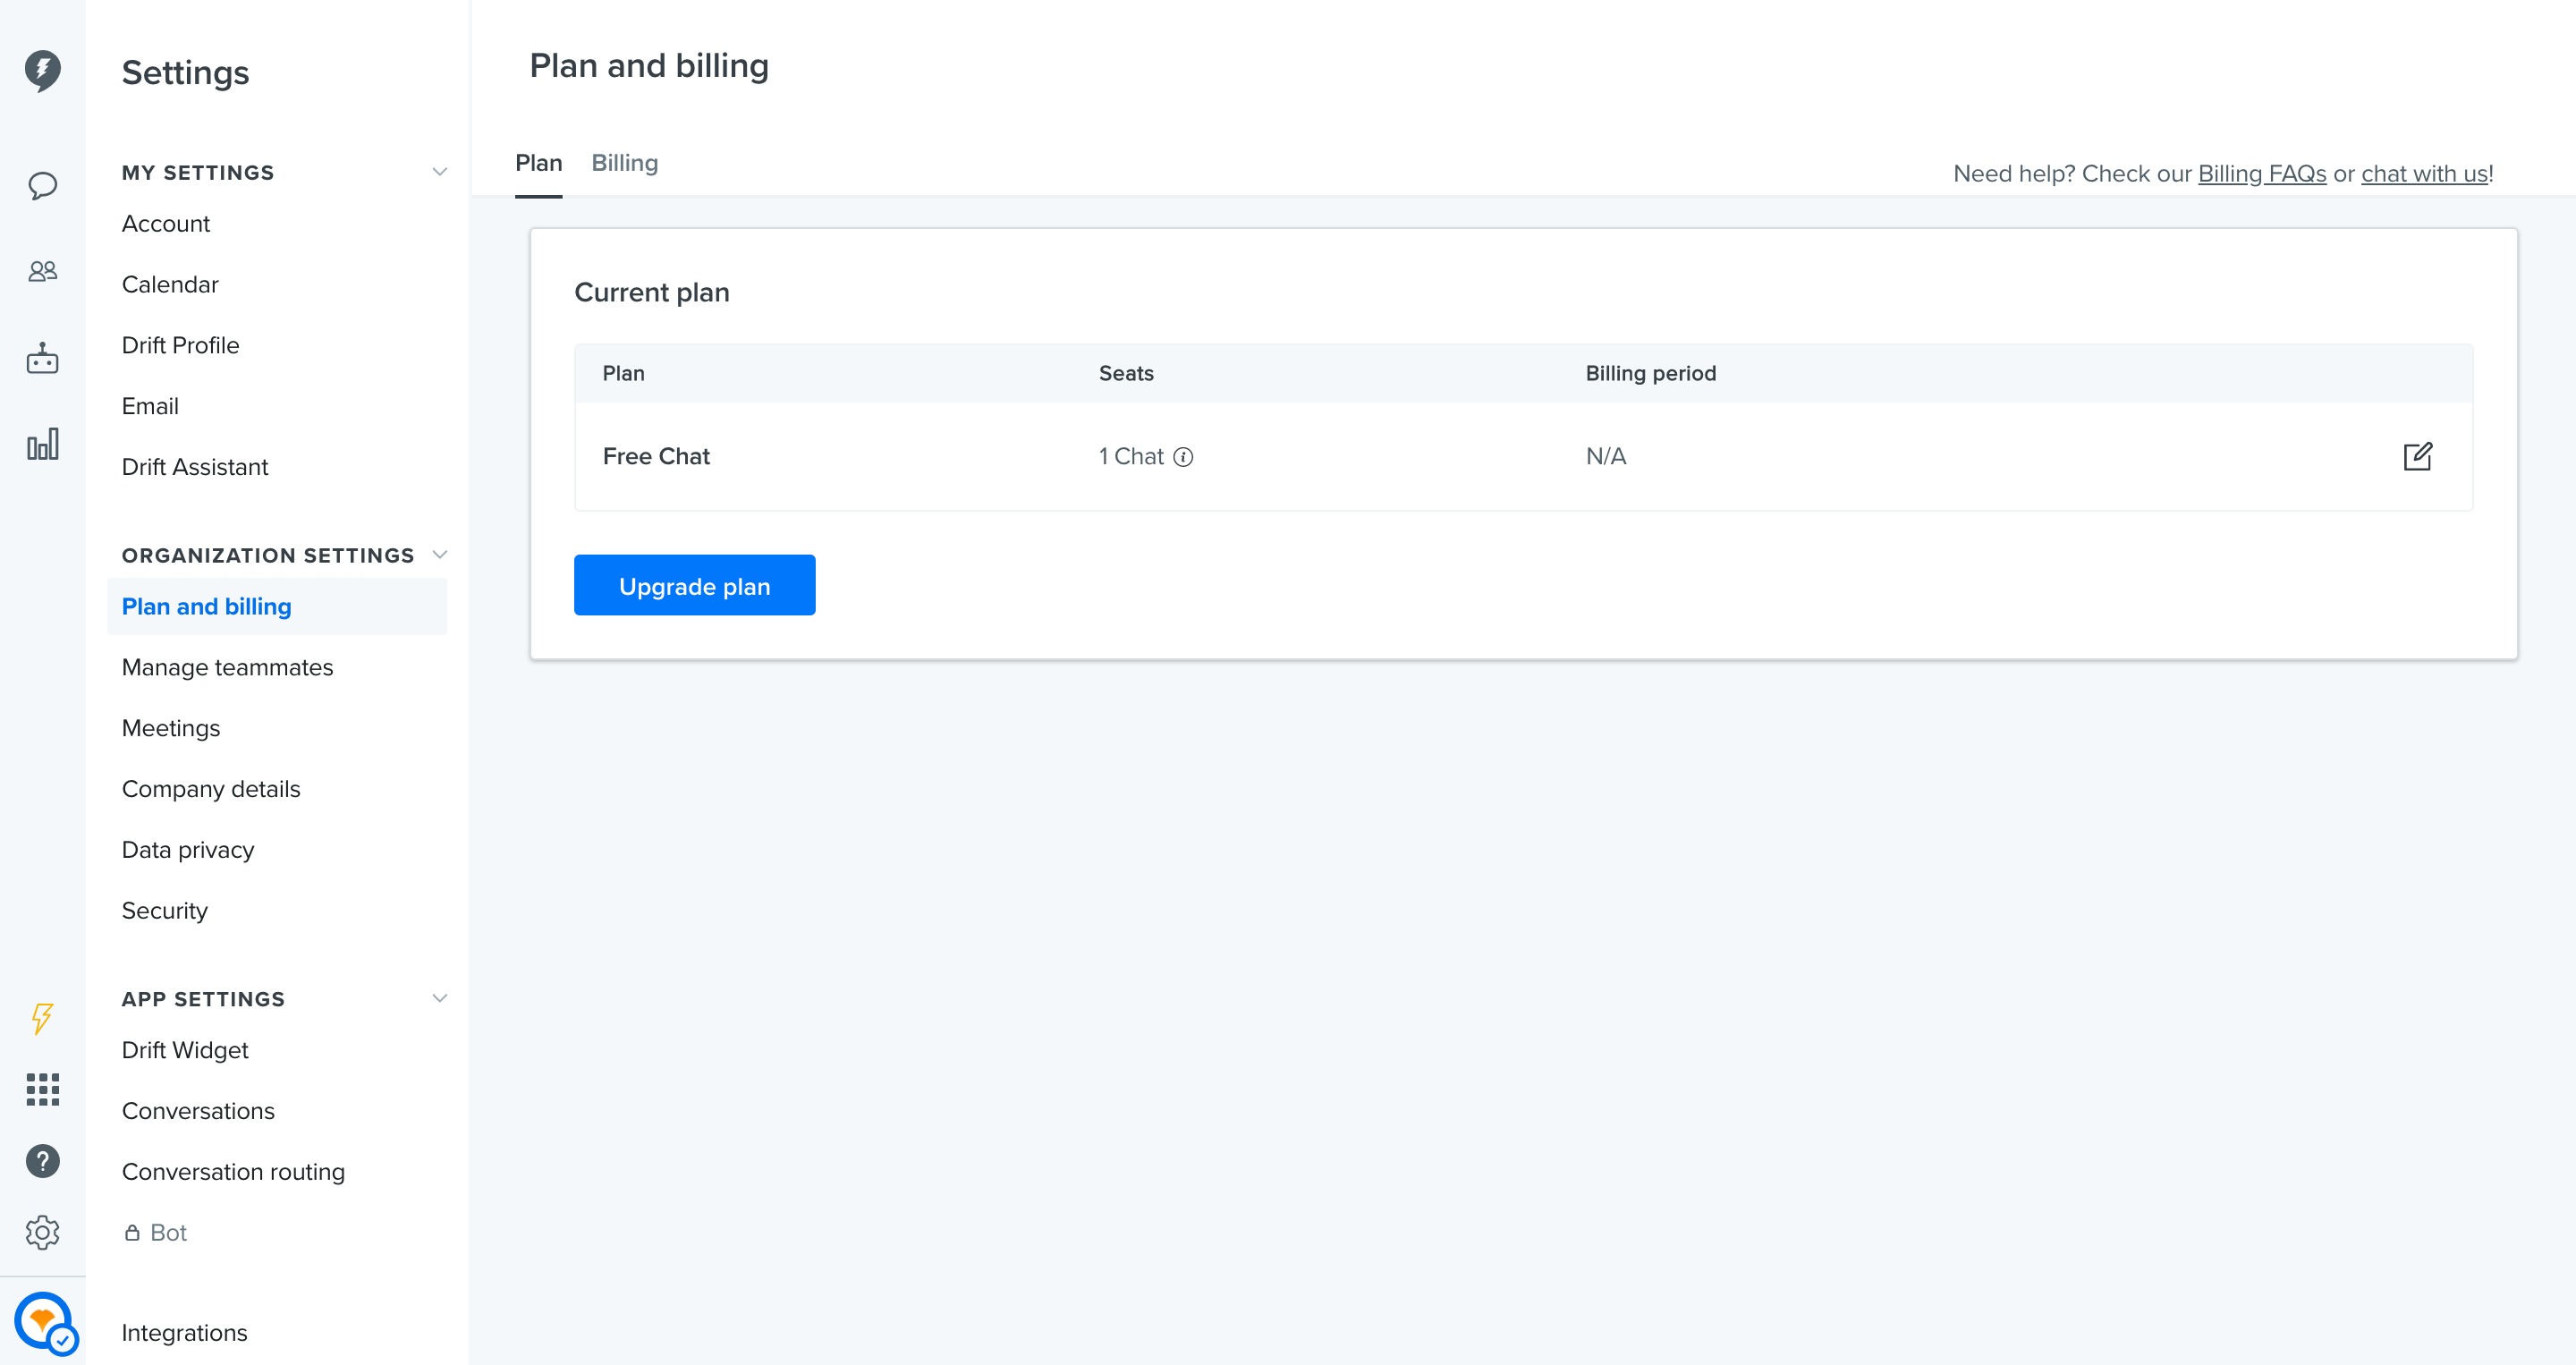Open the user avatar at bottom left
Image resolution: width=2576 pixels, height=1365 pixels.
[x=44, y=1322]
